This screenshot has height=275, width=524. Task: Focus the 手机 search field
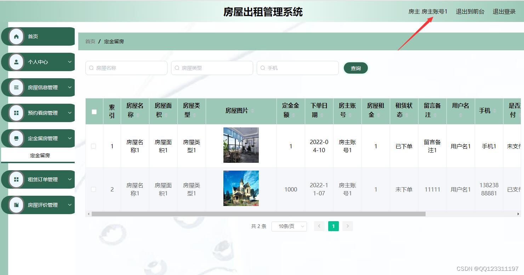coord(298,68)
